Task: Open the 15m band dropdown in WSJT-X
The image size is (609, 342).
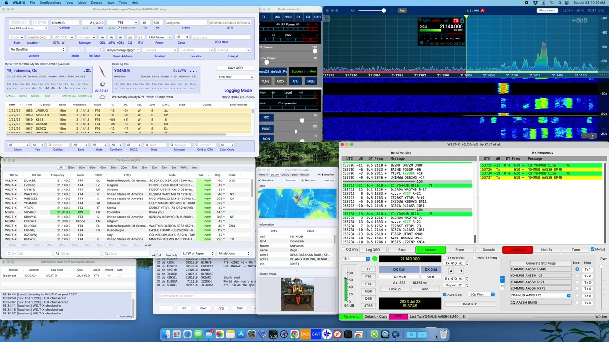Action: 356,259
